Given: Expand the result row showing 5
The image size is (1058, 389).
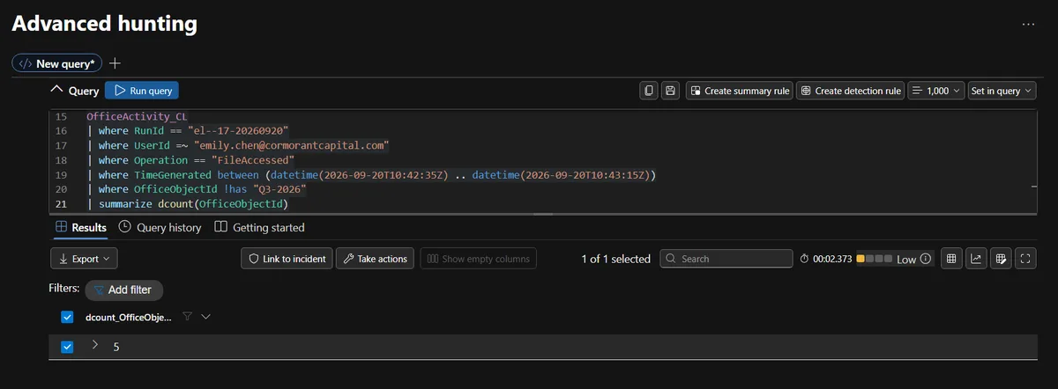Looking at the screenshot, I should (x=95, y=347).
